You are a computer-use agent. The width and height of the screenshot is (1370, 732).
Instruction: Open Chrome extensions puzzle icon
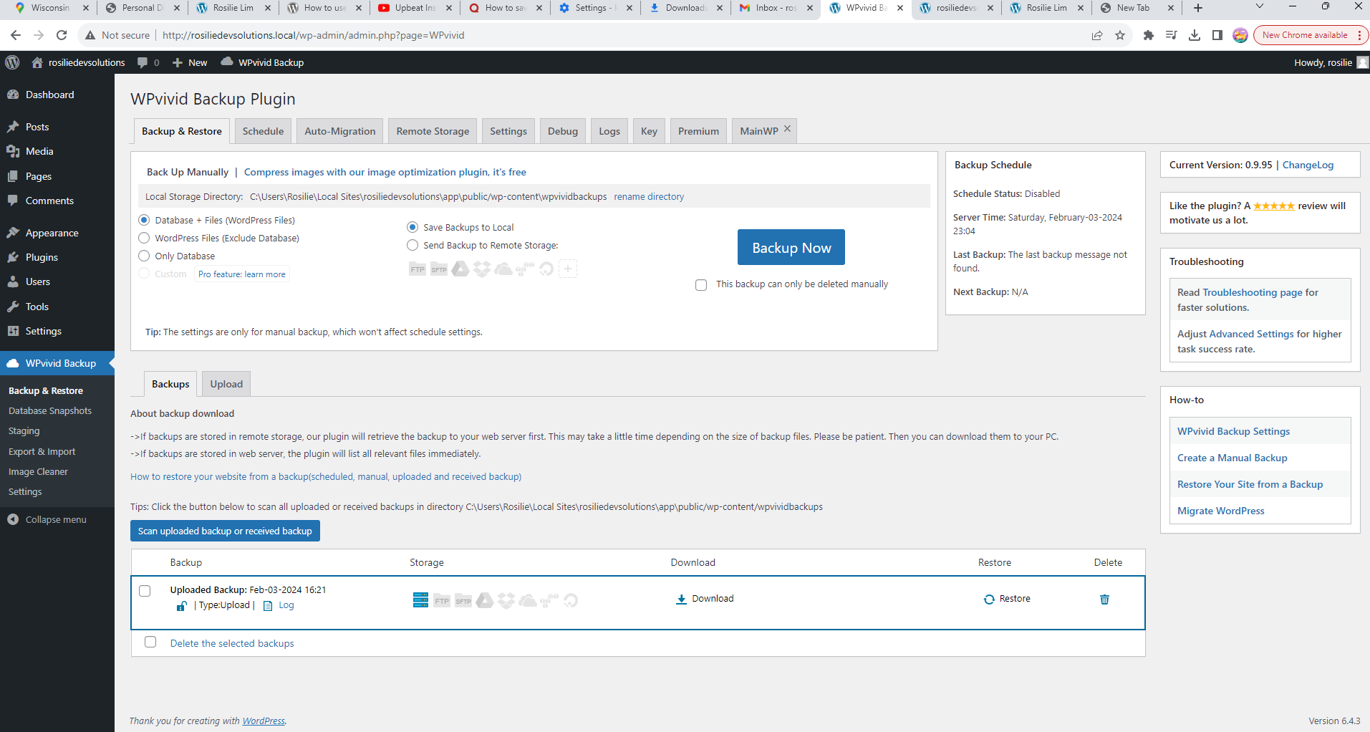tap(1149, 35)
